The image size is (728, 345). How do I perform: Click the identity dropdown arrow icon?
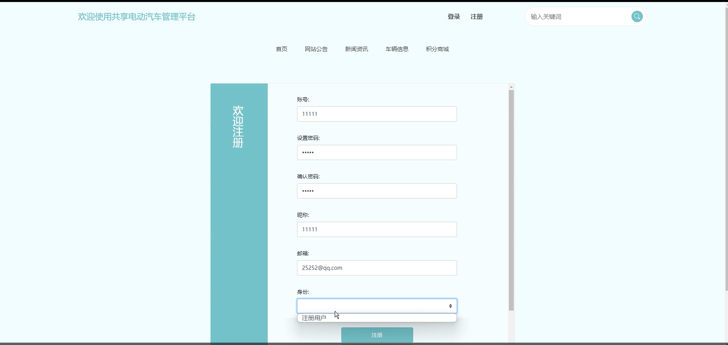[450, 306]
